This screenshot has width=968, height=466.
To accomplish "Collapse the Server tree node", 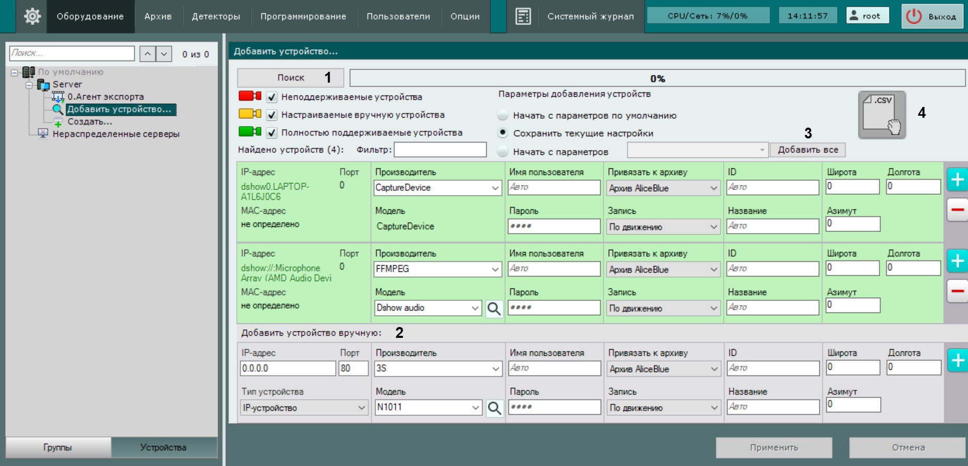I will (29, 85).
